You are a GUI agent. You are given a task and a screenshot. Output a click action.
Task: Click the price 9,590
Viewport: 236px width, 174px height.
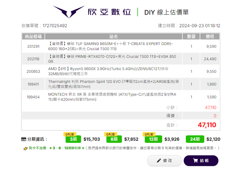[211, 47]
